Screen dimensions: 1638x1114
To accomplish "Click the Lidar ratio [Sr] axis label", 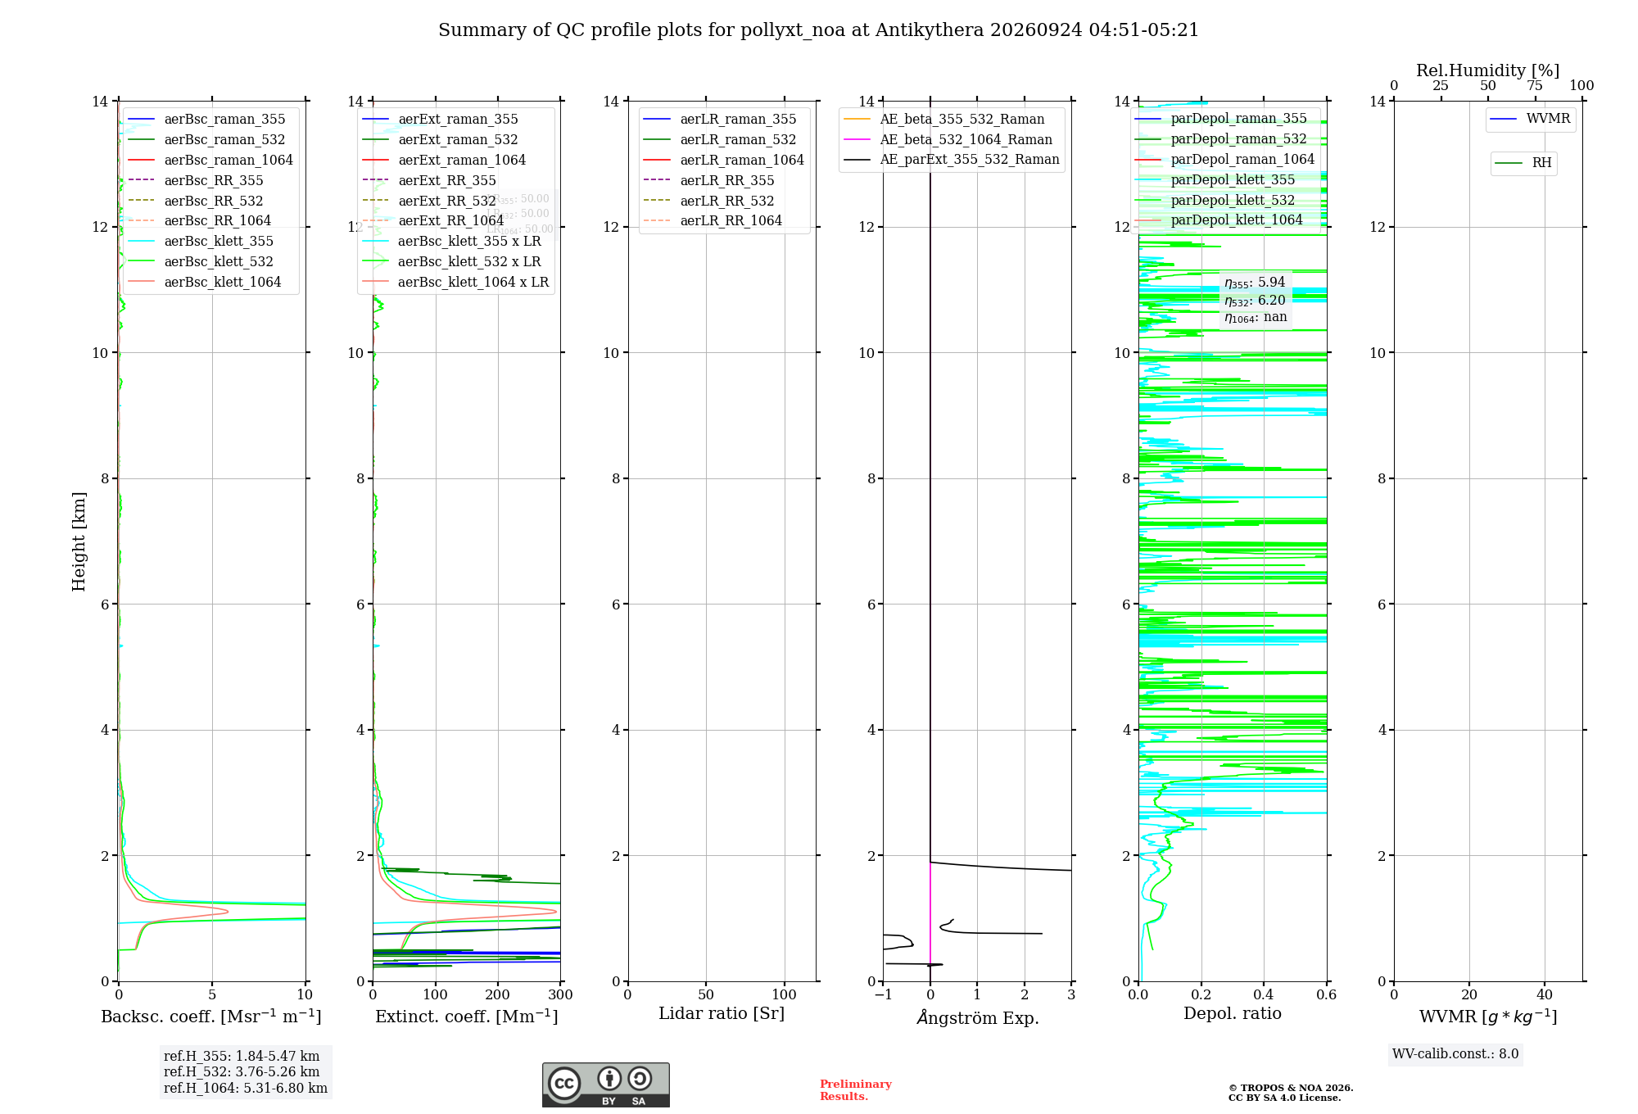I will tap(722, 1014).
